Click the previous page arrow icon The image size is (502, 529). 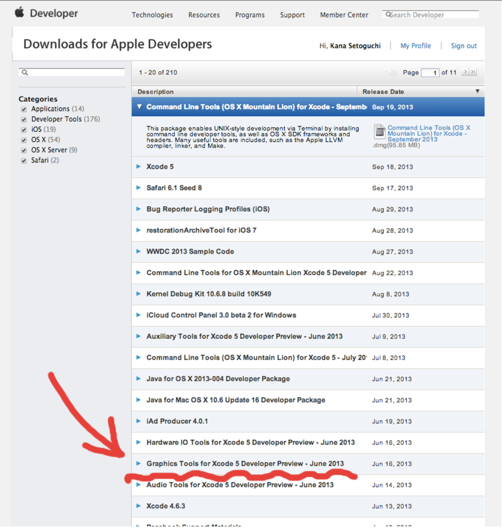point(394,72)
